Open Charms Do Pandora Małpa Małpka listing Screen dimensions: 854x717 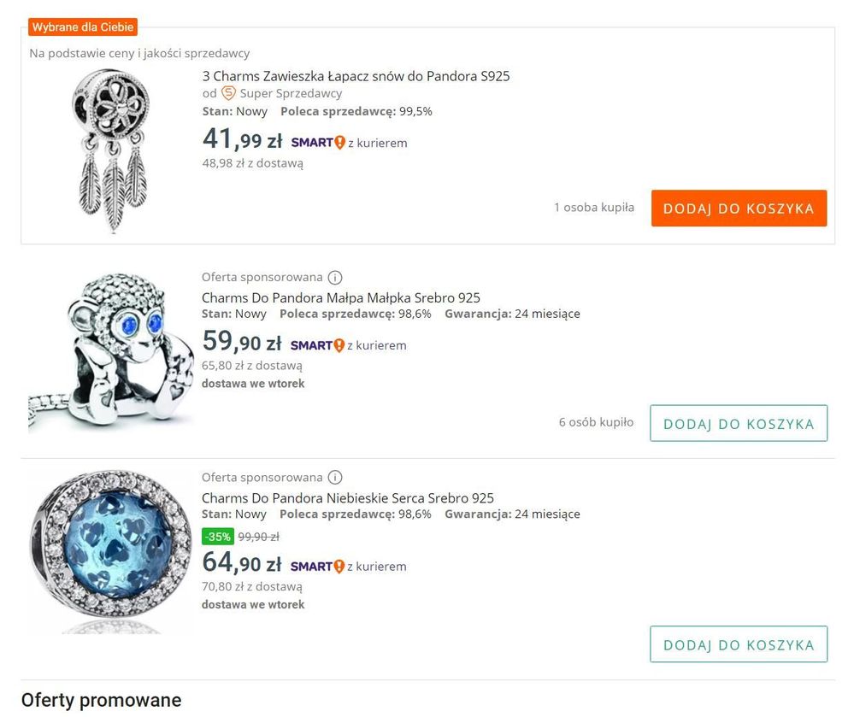pyautogui.click(x=340, y=298)
